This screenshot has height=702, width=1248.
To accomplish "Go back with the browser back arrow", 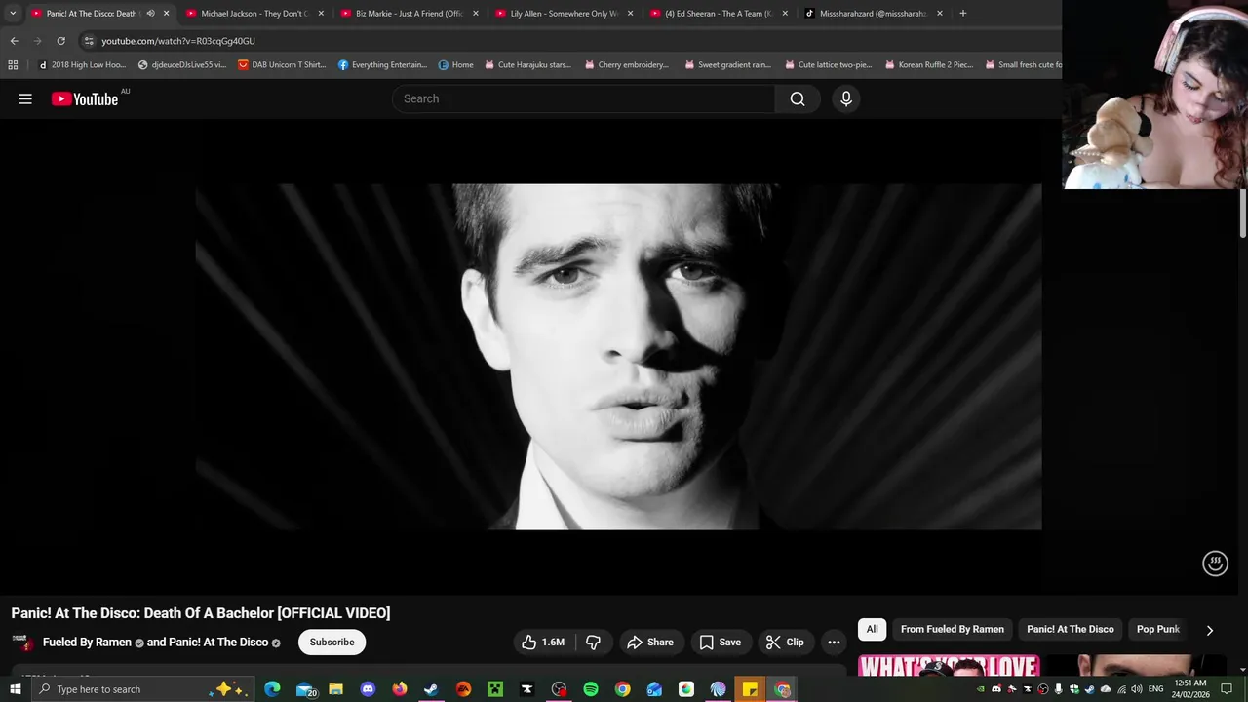I will (x=14, y=41).
